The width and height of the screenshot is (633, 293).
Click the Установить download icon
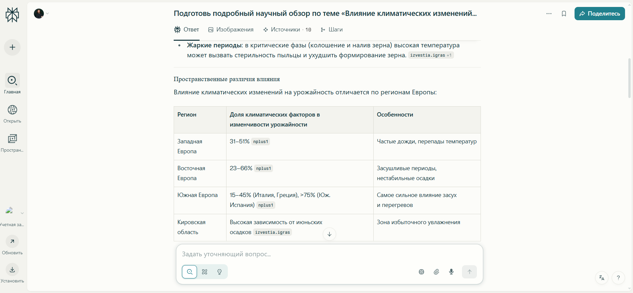12,269
